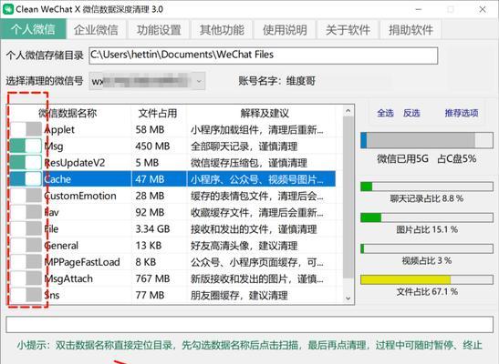Enable the MsgAttach switch

click(x=26, y=278)
